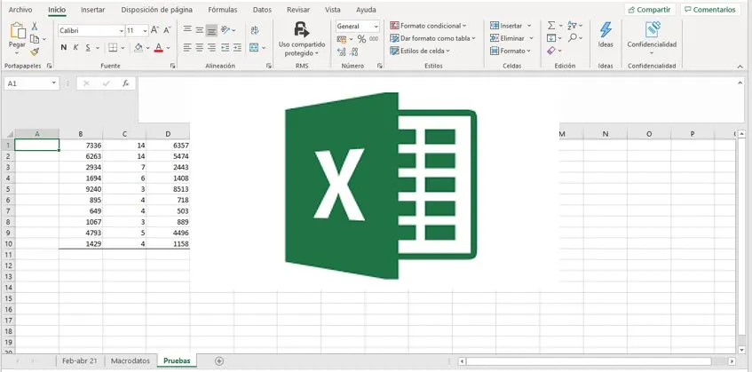The width and height of the screenshot is (752, 372).
Task: Click the Copy icon
Action: point(35,39)
